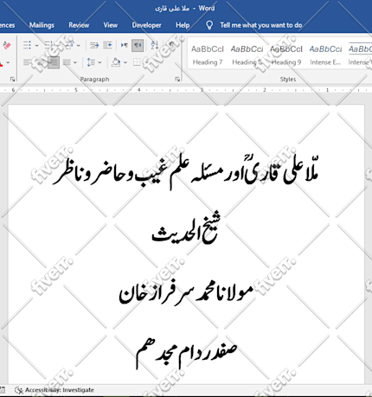Open Line Spacing dropdown arrow
The image size is (372, 397).
99,62
